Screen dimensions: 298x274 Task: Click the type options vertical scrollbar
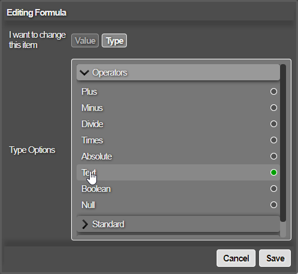pyautogui.click(x=283, y=143)
